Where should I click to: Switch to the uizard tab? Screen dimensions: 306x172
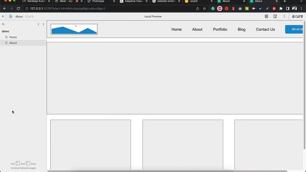(x=194, y=1)
